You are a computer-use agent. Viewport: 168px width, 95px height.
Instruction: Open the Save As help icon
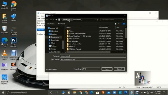pyautogui.click(x=124, y=24)
